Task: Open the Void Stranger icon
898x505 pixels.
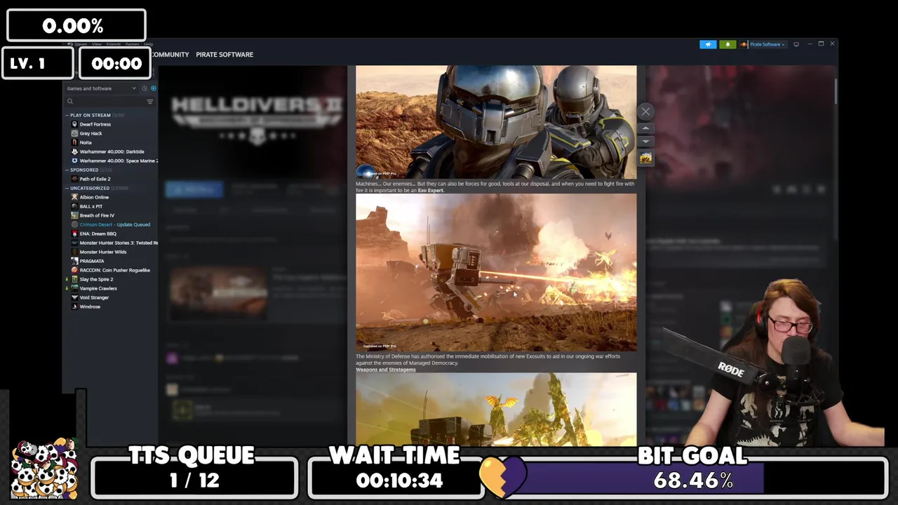Action: pos(74,297)
